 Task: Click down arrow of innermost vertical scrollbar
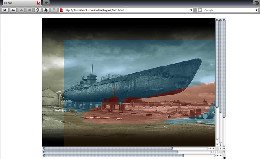(x=217, y=145)
